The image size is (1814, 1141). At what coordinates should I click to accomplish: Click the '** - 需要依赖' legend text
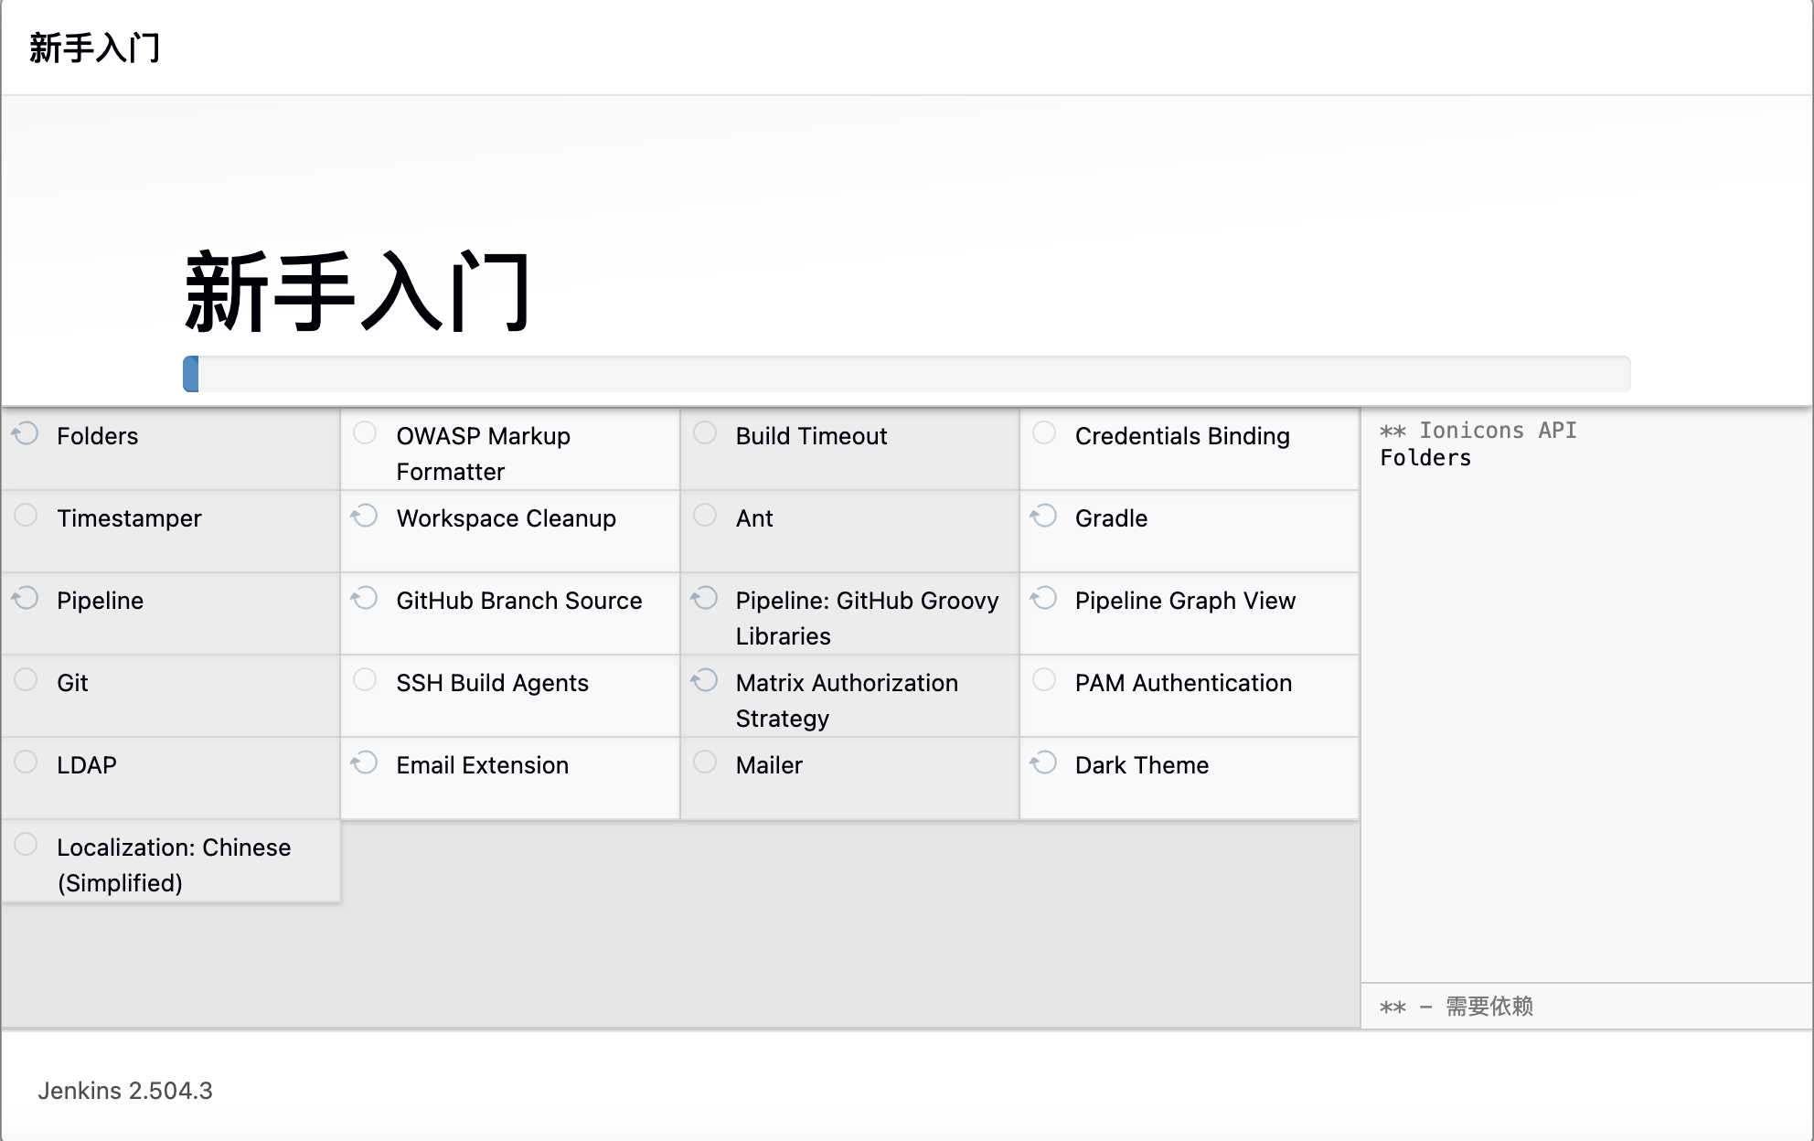tap(1457, 1007)
